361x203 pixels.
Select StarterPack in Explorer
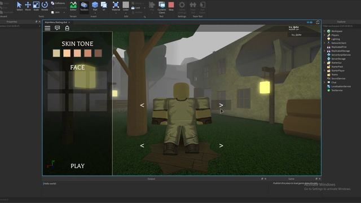click(337, 67)
